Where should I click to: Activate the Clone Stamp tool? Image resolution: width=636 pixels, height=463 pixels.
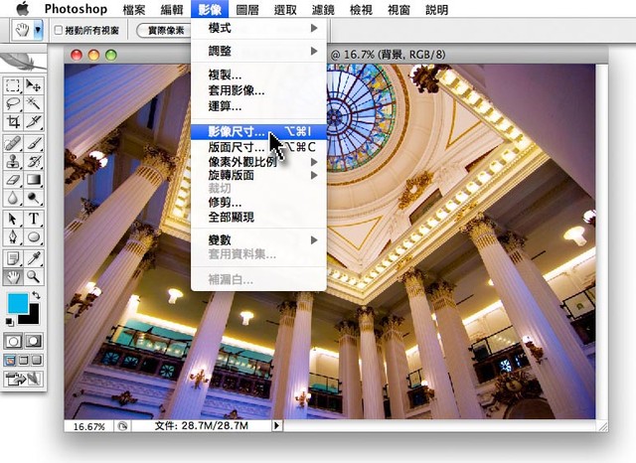tap(13, 161)
